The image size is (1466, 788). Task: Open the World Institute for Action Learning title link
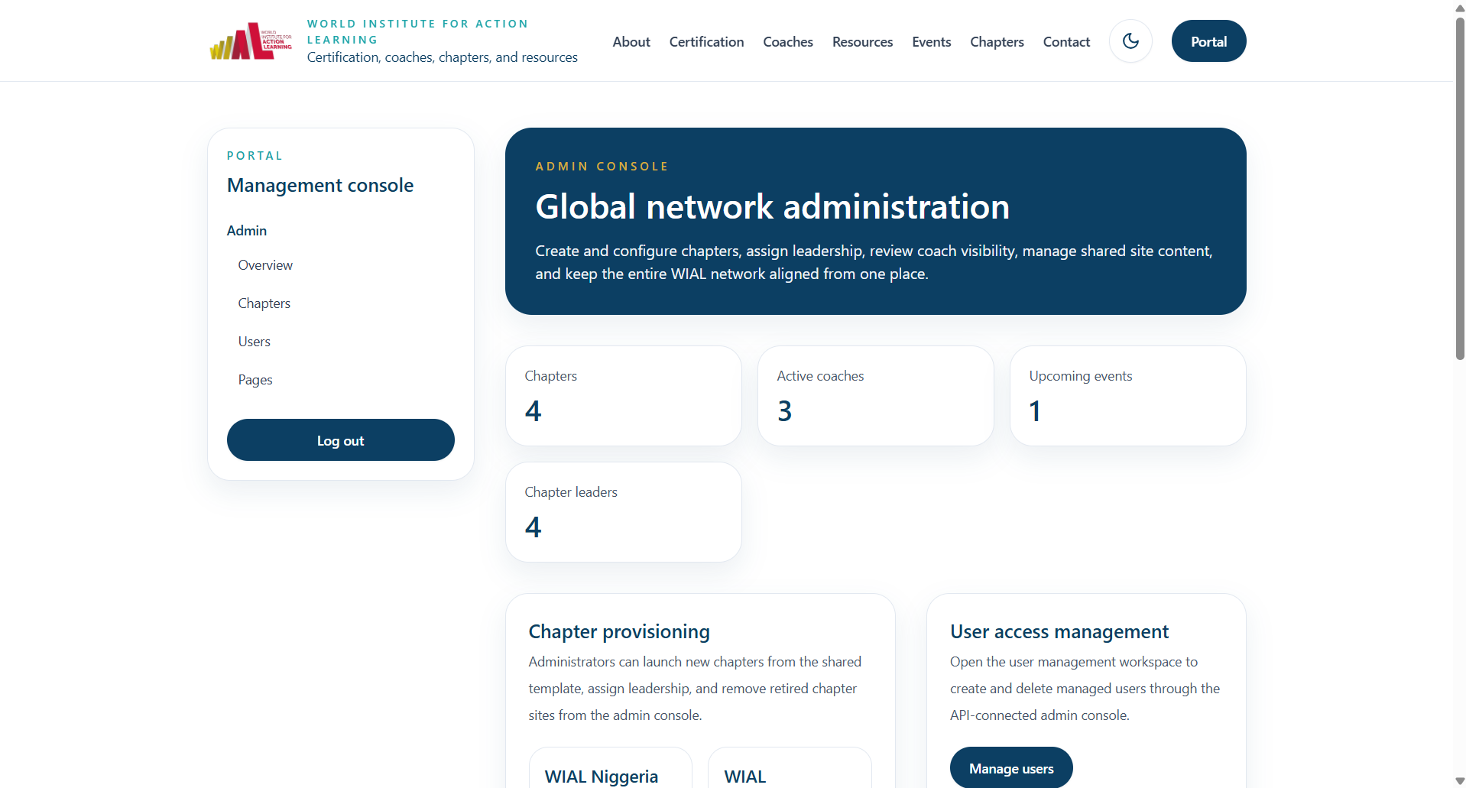pos(417,32)
